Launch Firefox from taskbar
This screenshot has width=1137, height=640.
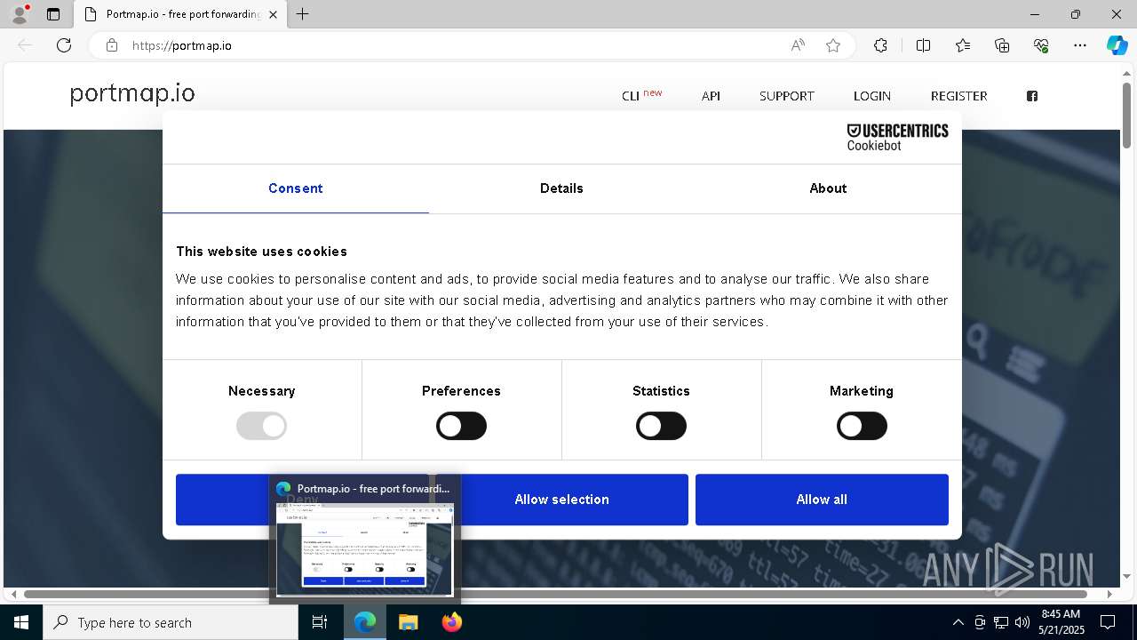451,622
